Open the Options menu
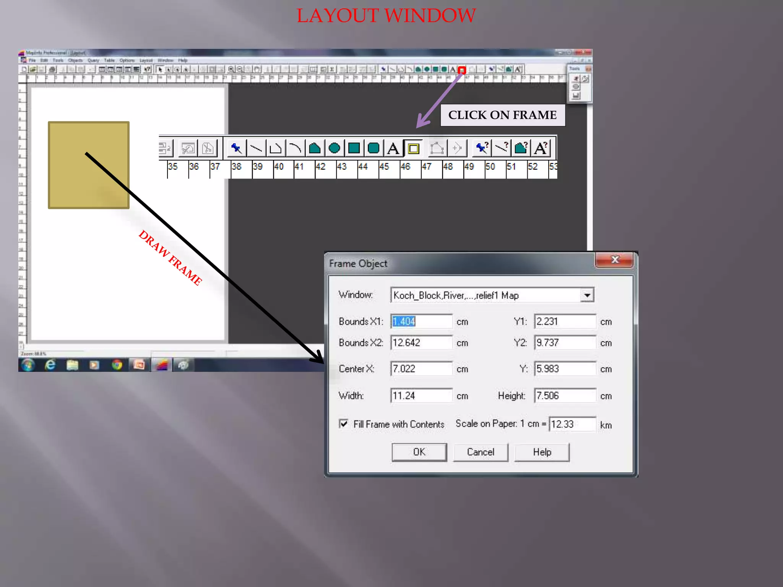The image size is (783, 587). pyautogui.click(x=127, y=60)
